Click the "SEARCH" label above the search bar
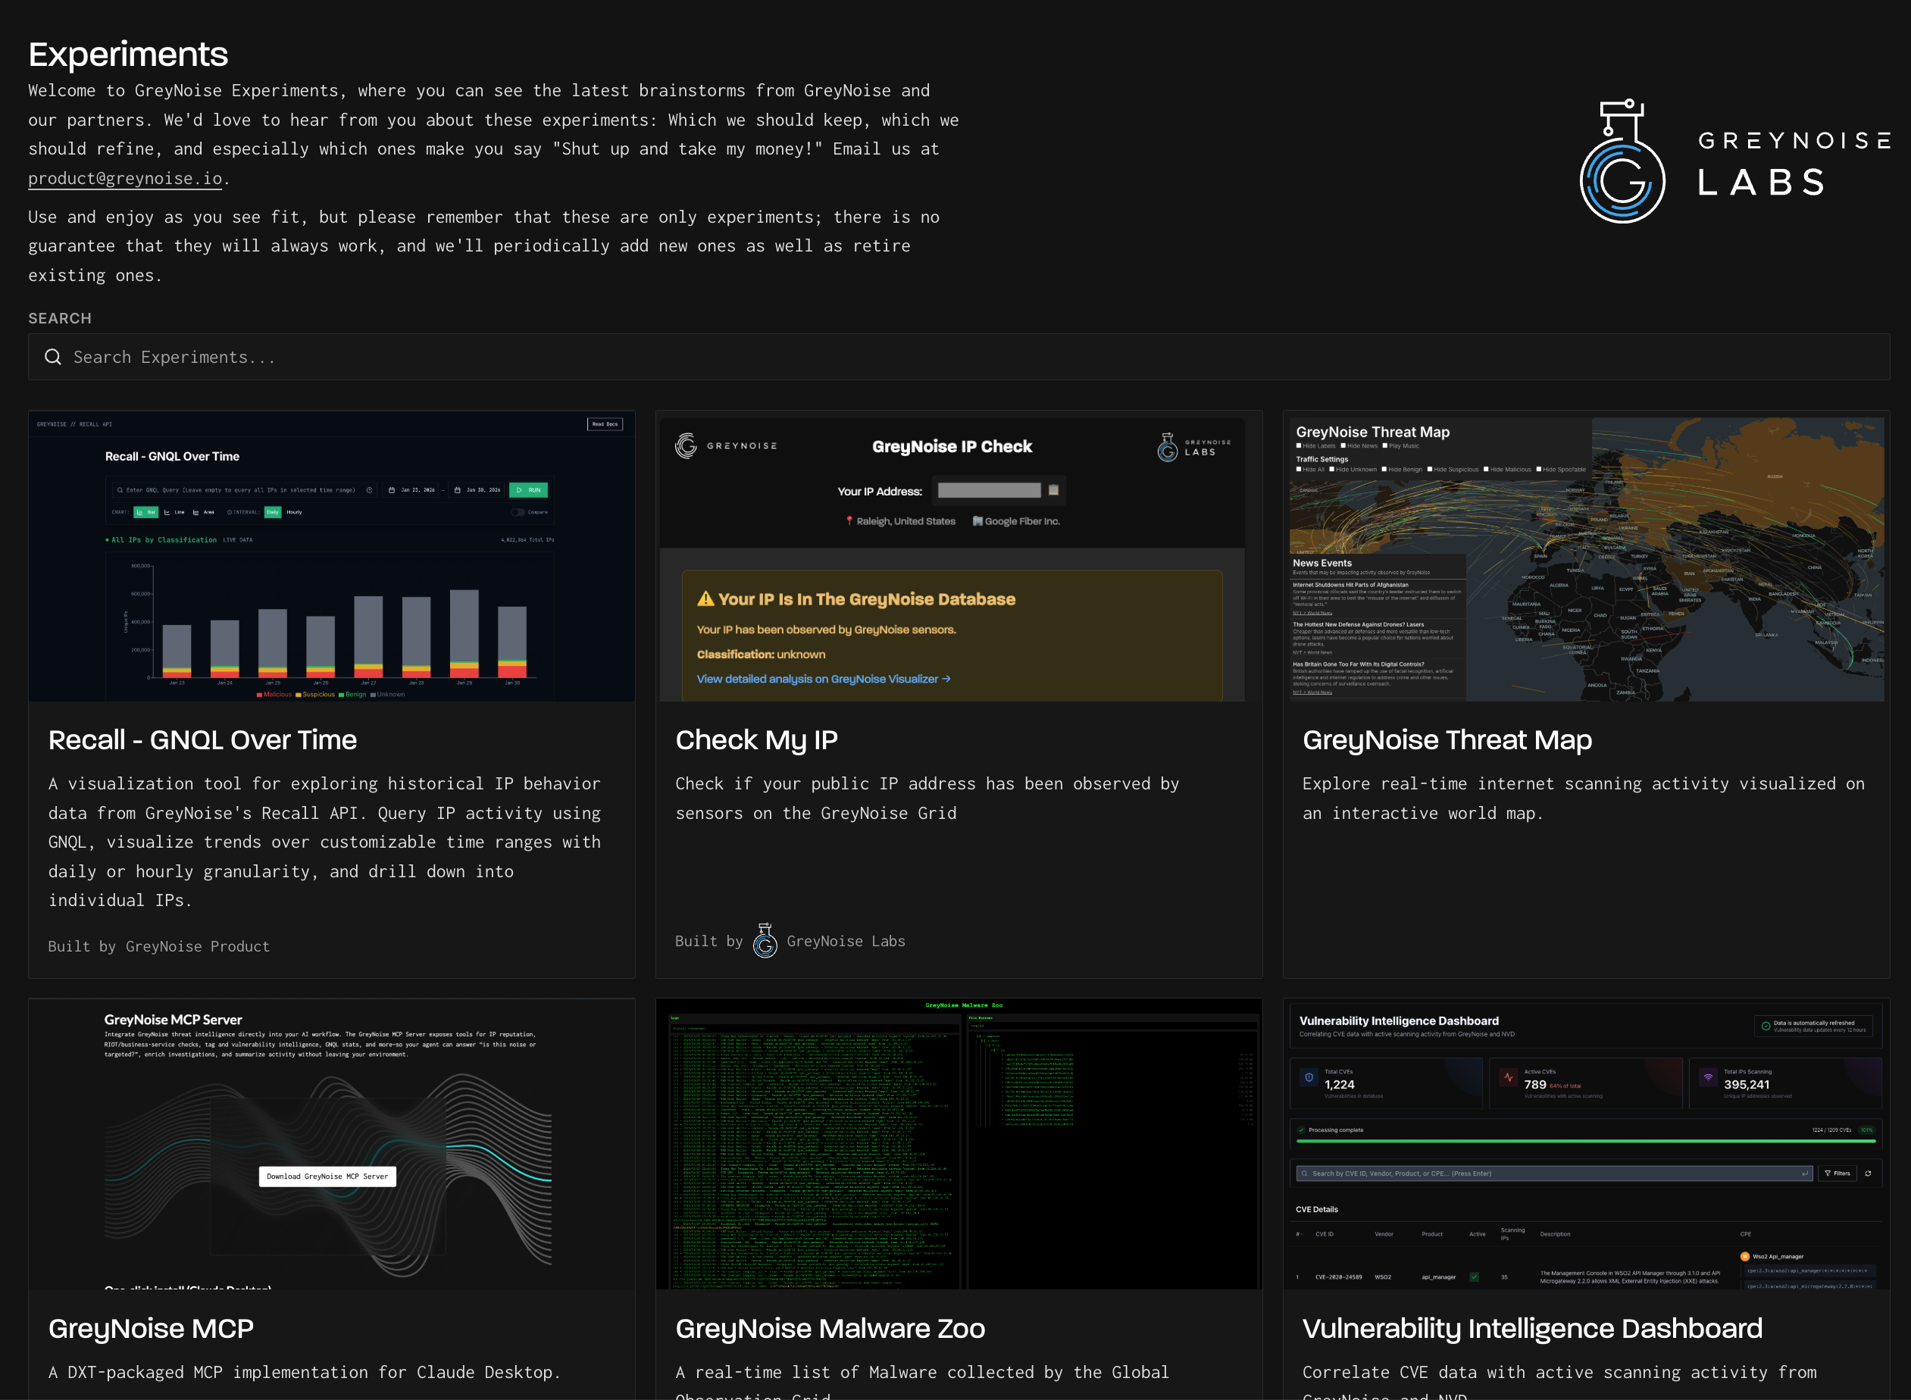Image resolution: width=1911 pixels, height=1400 pixels. 59,317
